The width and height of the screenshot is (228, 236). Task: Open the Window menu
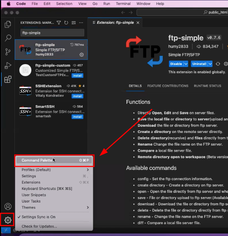(143, 4)
